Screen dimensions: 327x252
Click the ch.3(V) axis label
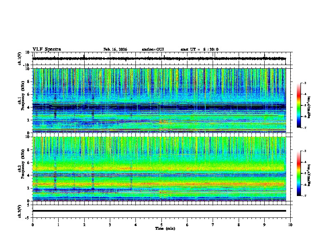click(x=20, y=211)
